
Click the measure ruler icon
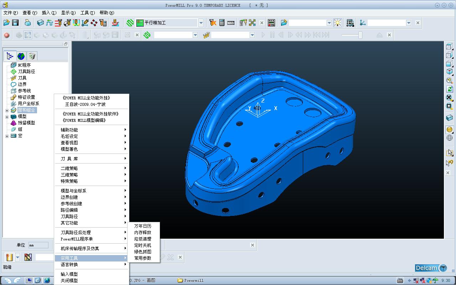[x=231, y=23]
